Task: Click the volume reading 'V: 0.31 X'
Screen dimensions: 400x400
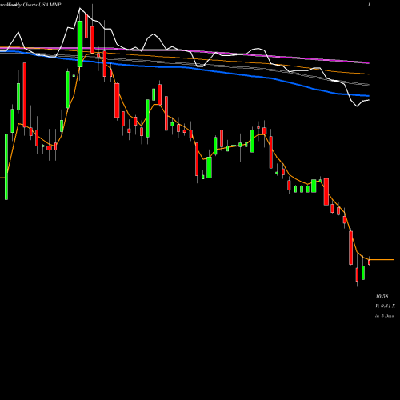Action: click(386, 306)
